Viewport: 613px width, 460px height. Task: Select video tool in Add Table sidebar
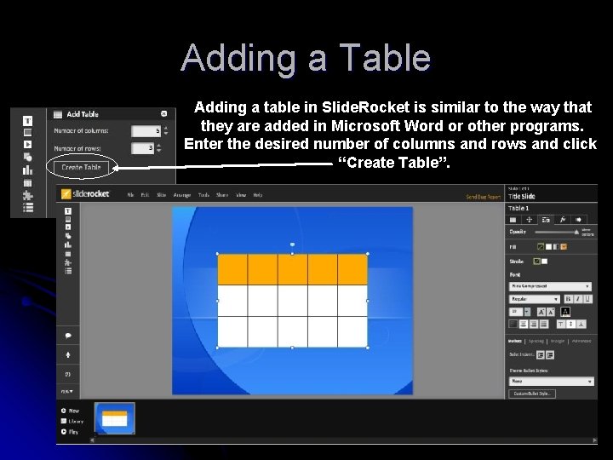point(27,144)
